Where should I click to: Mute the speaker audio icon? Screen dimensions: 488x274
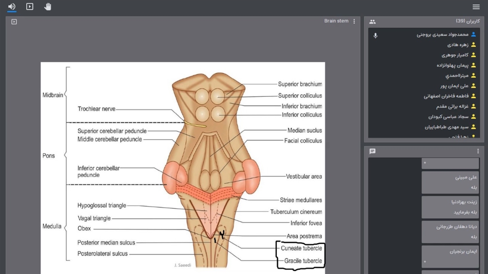(12, 6)
